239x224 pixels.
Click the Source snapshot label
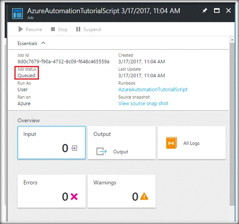[x=134, y=97]
